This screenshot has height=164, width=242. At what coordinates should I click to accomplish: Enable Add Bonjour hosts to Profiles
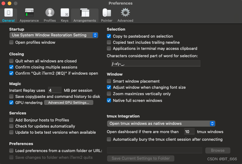[x=11, y=120]
